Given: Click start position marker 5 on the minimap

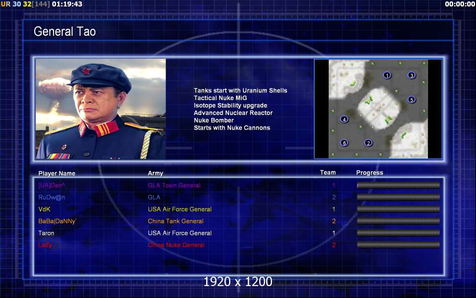Looking at the screenshot, I should click(x=412, y=99).
